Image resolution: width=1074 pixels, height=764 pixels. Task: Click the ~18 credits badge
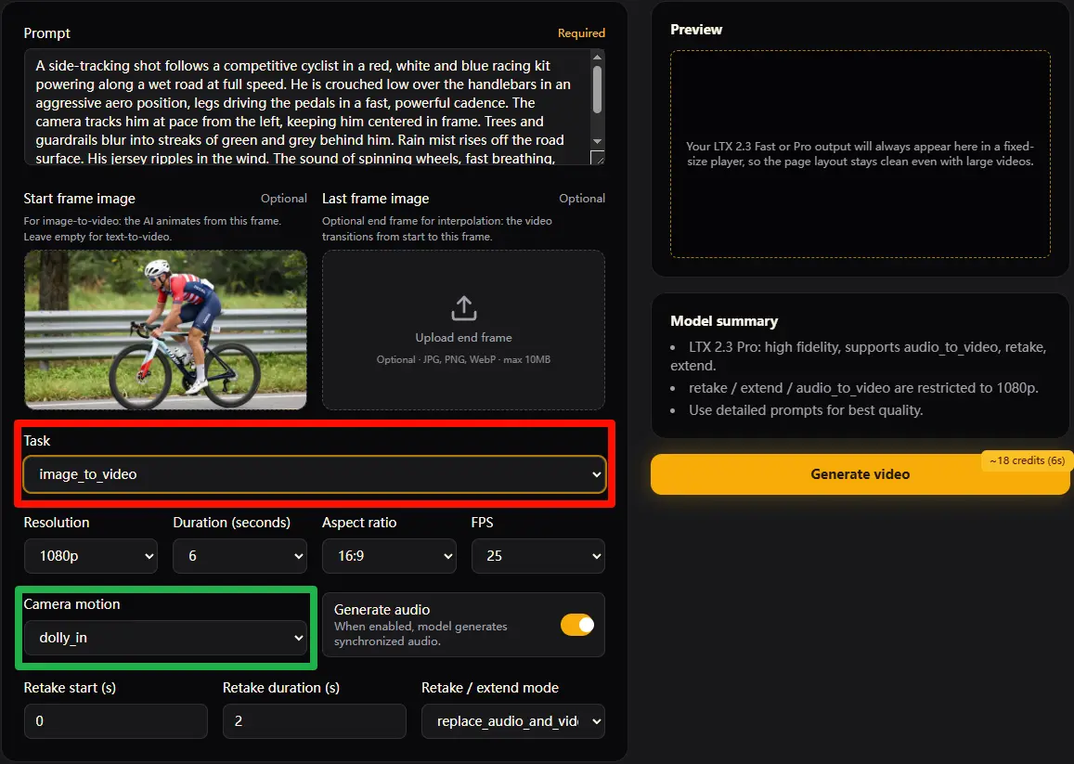pyautogui.click(x=1027, y=460)
